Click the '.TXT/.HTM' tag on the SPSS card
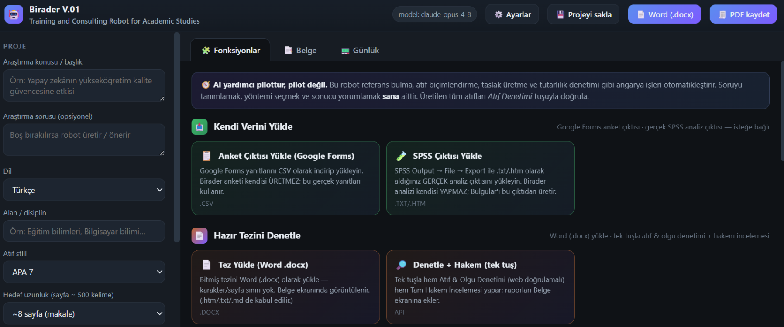The width and height of the screenshot is (784, 327). 410,204
